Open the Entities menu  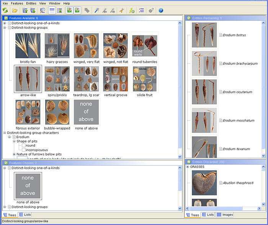tap(31, 3)
